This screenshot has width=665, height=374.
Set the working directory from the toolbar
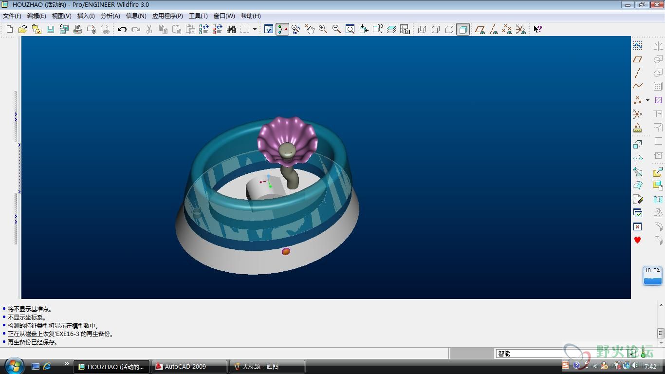point(37,29)
